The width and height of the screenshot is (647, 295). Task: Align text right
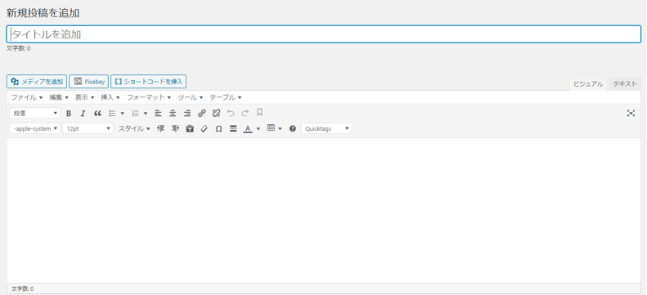[x=187, y=113]
